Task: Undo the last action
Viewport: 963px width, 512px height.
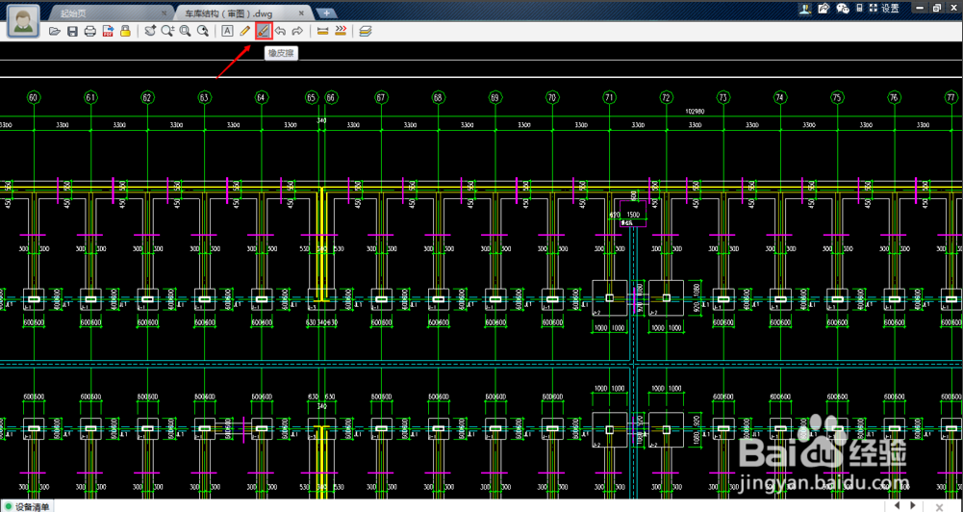Action: point(280,32)
